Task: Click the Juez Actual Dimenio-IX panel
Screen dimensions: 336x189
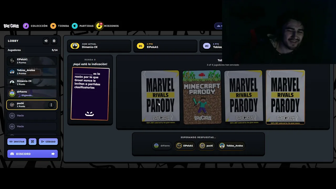Action: (x=99, y=46)
